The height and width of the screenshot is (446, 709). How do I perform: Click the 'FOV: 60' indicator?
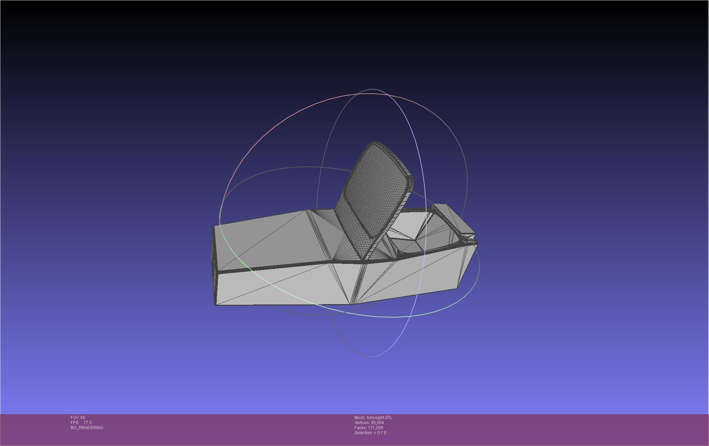[78, 418]
